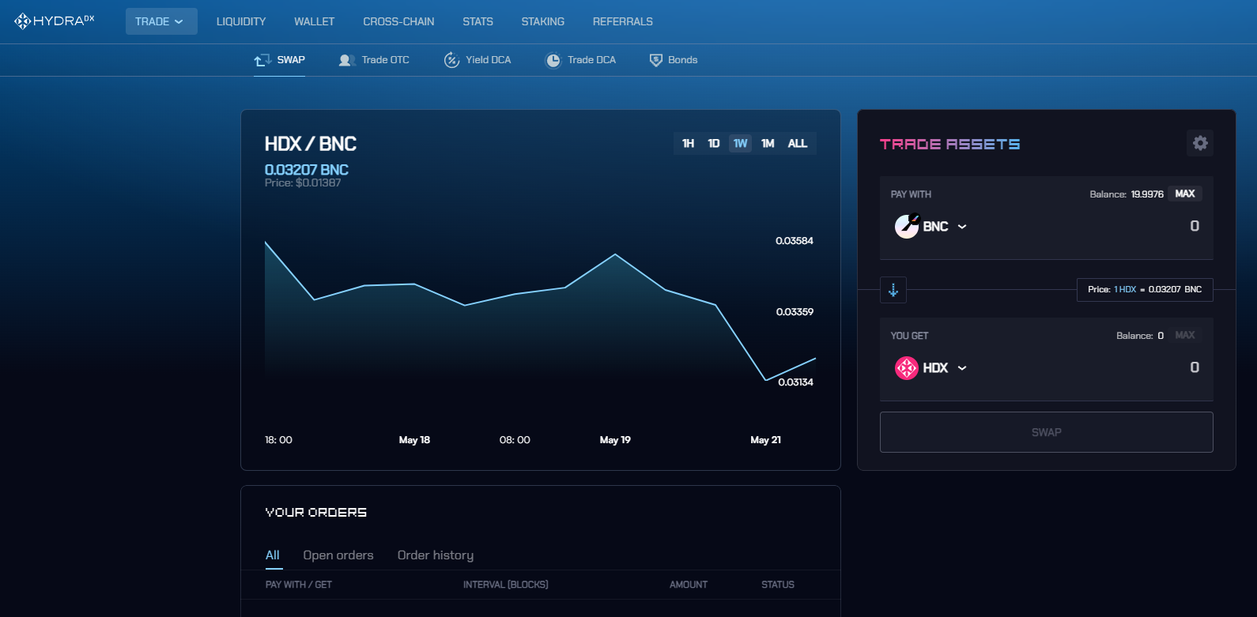Set chart range to 1M

[x=768, y=143]
